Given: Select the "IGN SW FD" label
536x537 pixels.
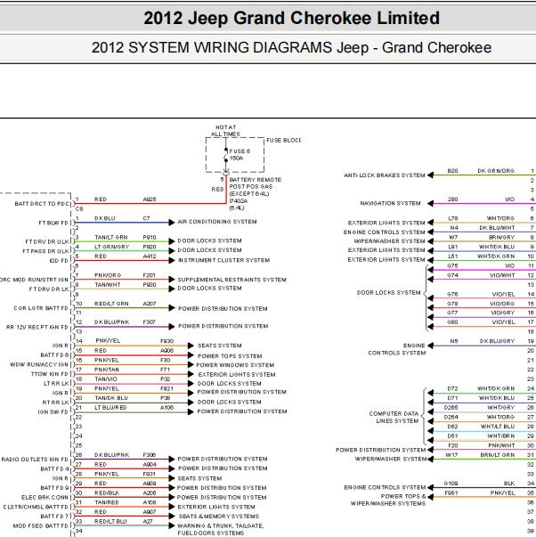Looking at the screenshot, I should (x=53, y=412).
